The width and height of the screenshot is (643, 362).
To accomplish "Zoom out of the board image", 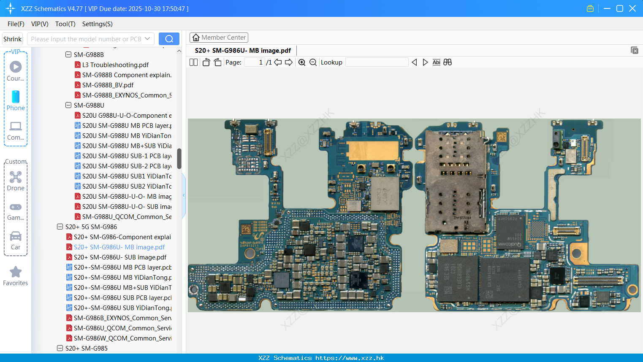I will tap(313, 62).
